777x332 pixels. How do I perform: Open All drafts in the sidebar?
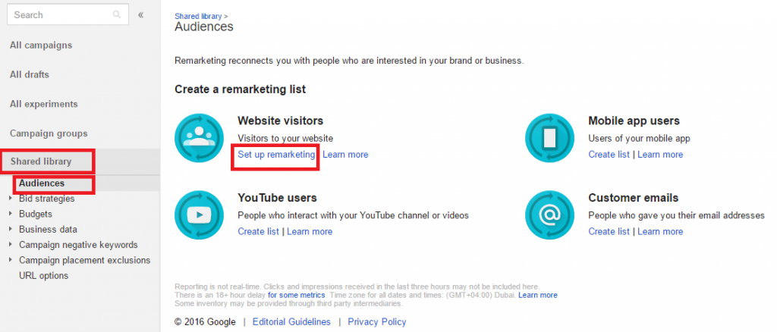pos(30,75)
